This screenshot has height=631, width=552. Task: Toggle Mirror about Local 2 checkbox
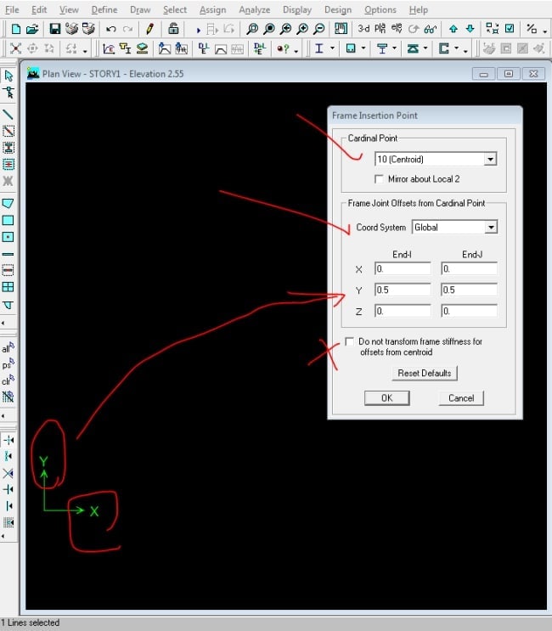[x=379, y=179]
